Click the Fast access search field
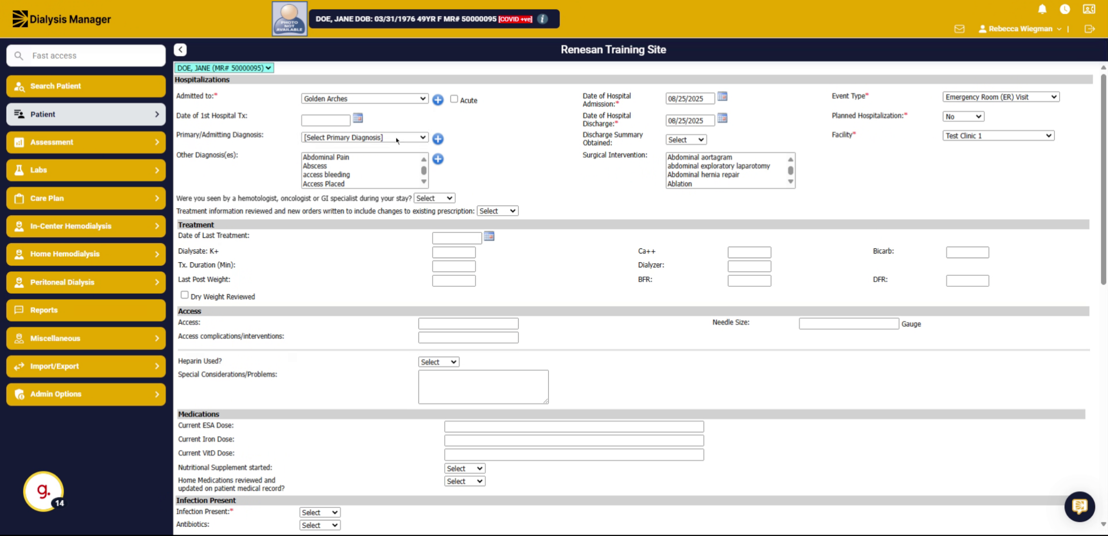Screen dimensions: 1108x536 (86, 55)
